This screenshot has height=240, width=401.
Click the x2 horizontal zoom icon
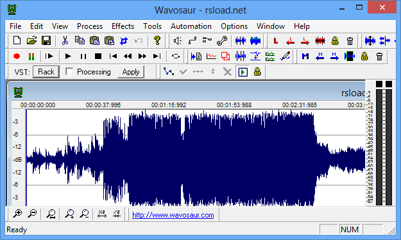[x=102, y=214]
